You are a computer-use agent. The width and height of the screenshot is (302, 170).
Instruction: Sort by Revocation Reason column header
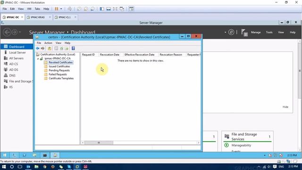172,55
